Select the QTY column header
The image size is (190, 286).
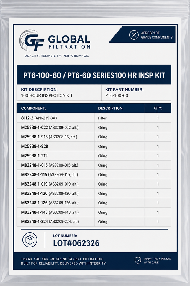(158, 108)
